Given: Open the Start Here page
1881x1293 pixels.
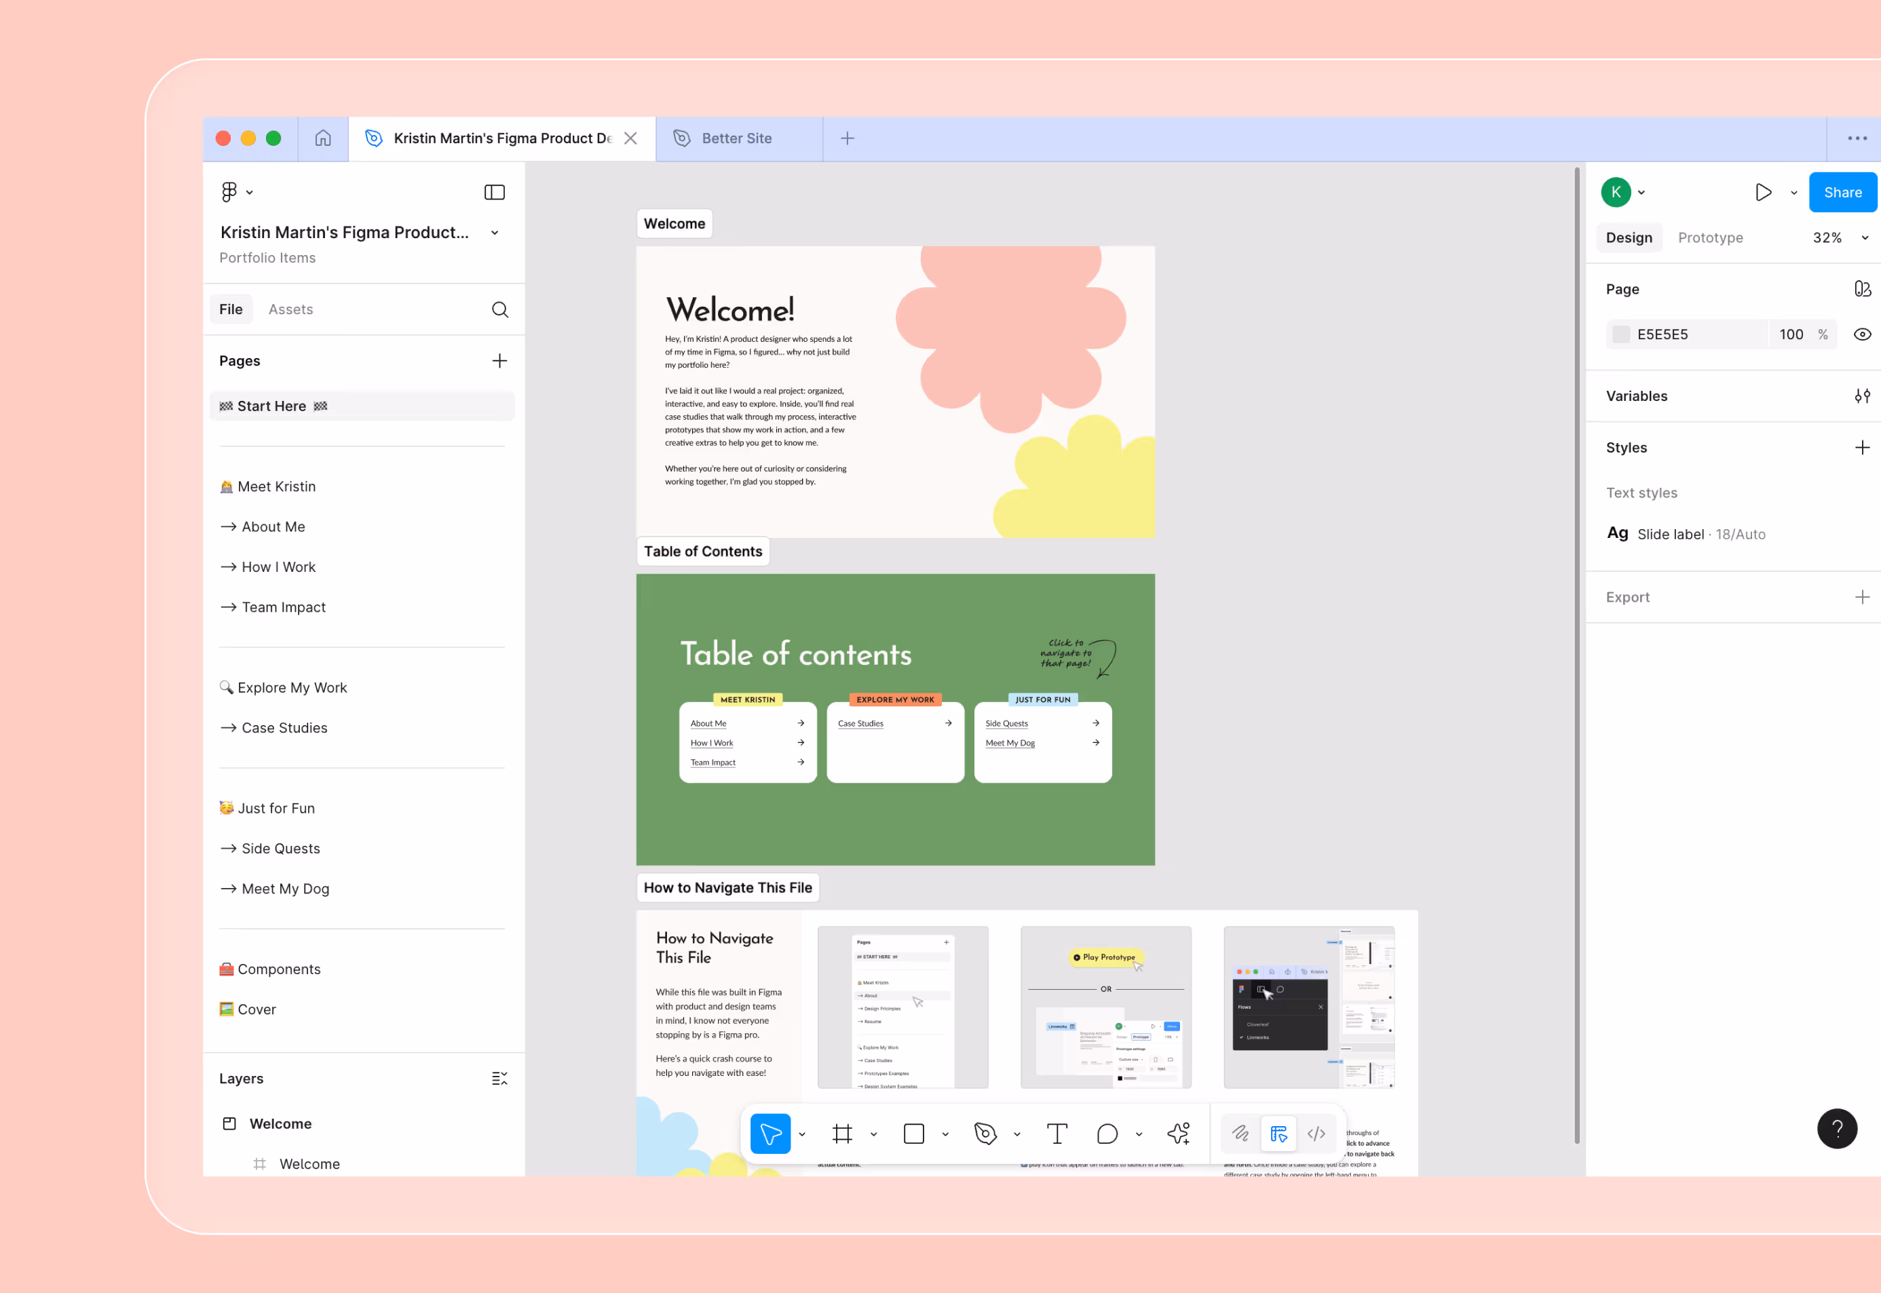Looking at the screenshot, I should [362, 406].
